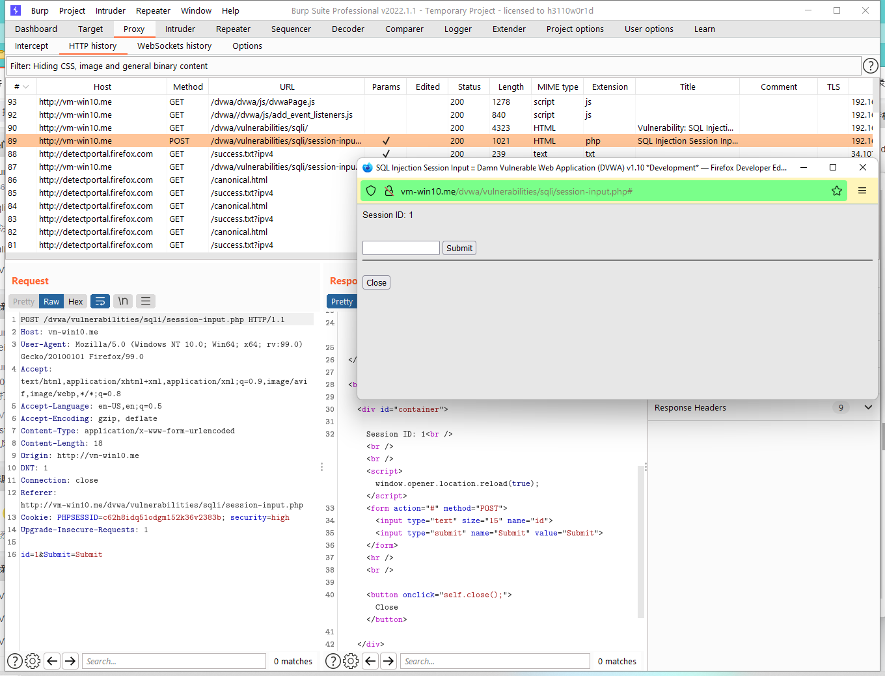Sort the history by the Status column header
Screen dimensions: 885x676
(x=469, y=87)
